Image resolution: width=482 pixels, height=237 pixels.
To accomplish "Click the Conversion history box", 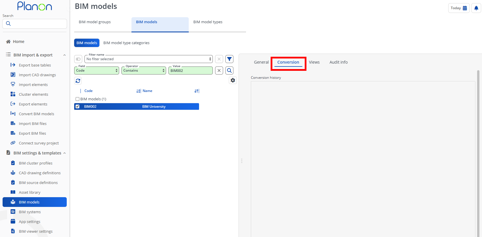I will click(x=363, y=159).
